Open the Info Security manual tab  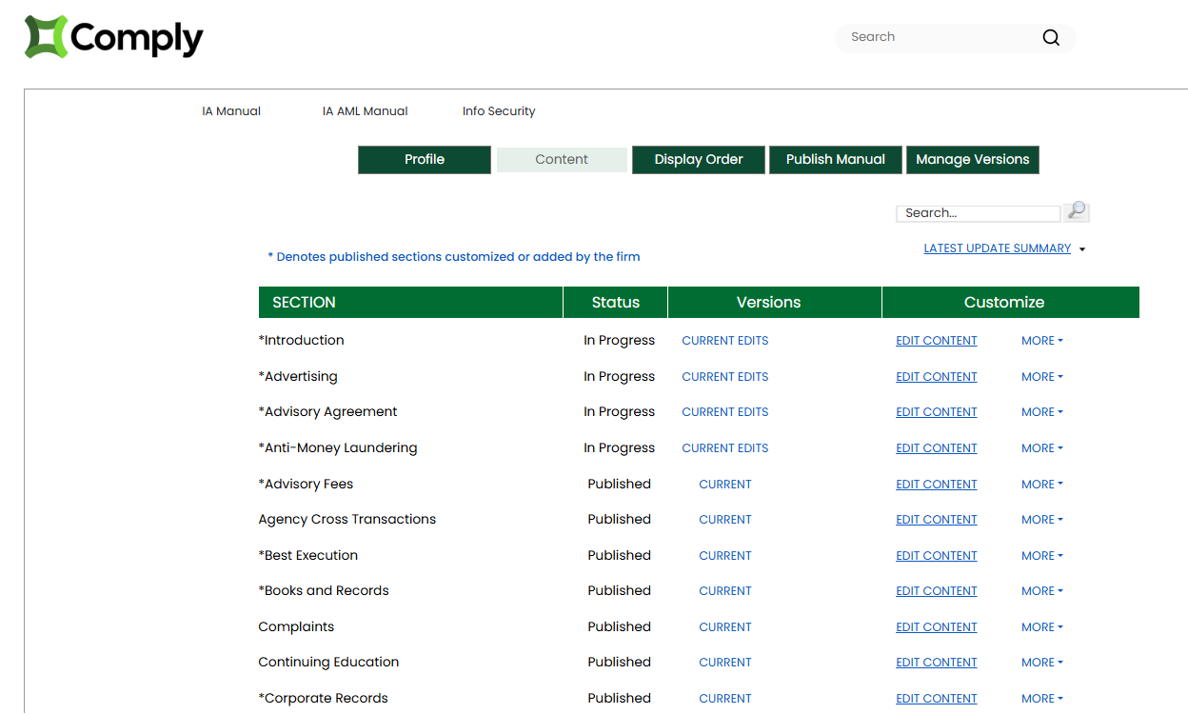[498, 110]
